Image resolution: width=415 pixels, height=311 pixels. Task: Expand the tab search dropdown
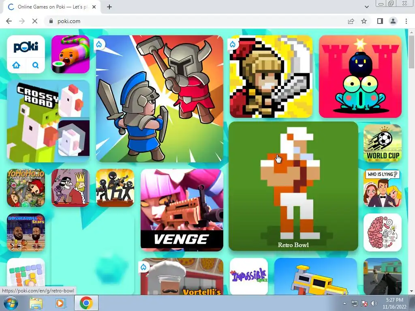[x=366, y=7]
